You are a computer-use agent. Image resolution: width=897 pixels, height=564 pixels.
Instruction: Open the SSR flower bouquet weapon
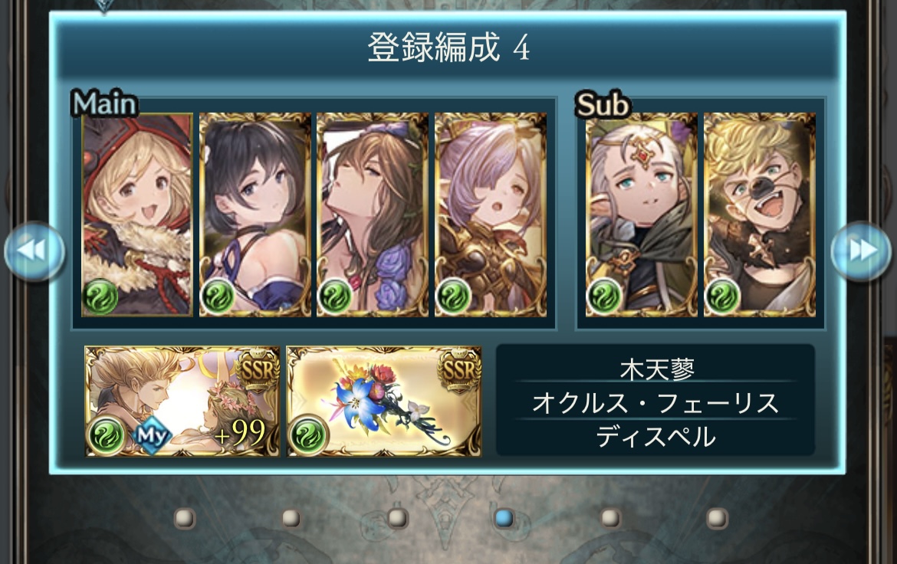click(x=384, y=401)
